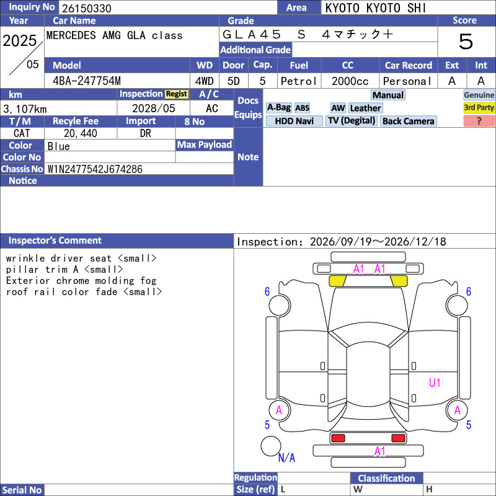Click the chassis number W1N2477542J674286
Image resolution: width=496 pixels, height=496 pixels.
click(x=95, y=169)
